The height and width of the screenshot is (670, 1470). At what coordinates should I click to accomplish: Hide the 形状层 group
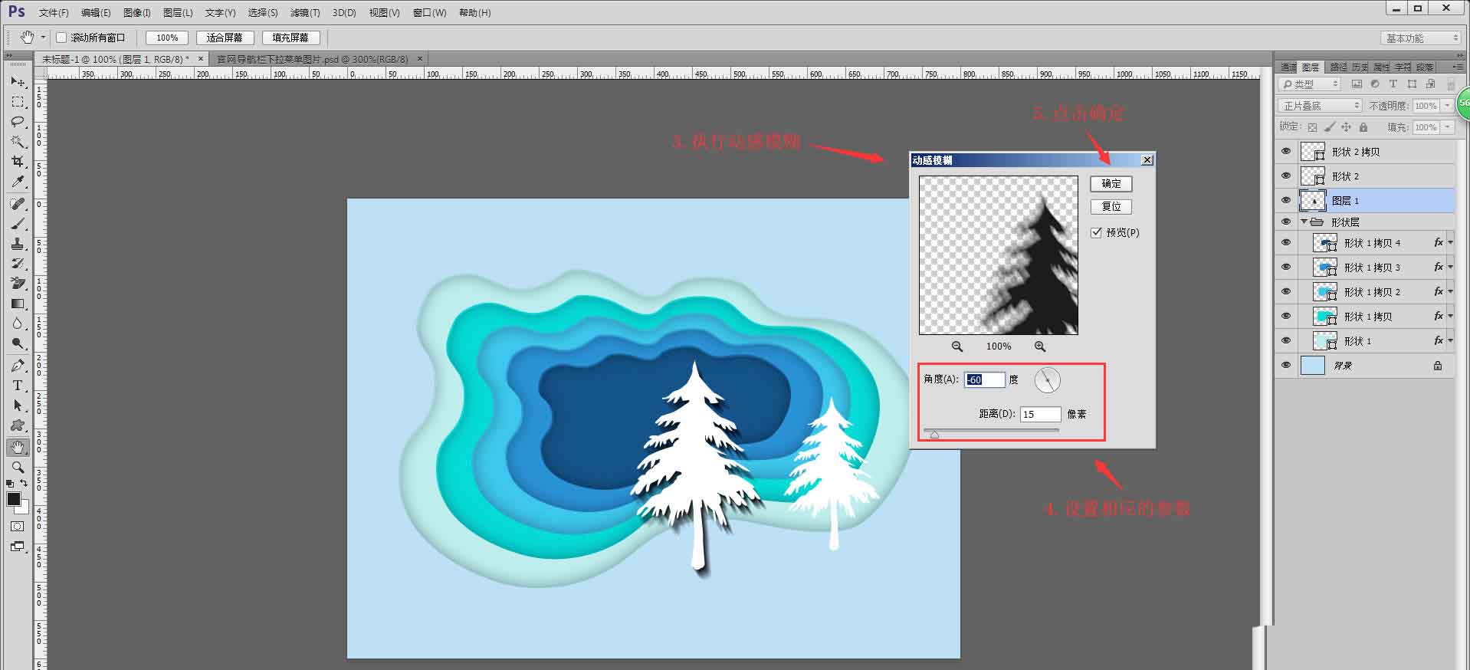click(x=1286, y=222)
